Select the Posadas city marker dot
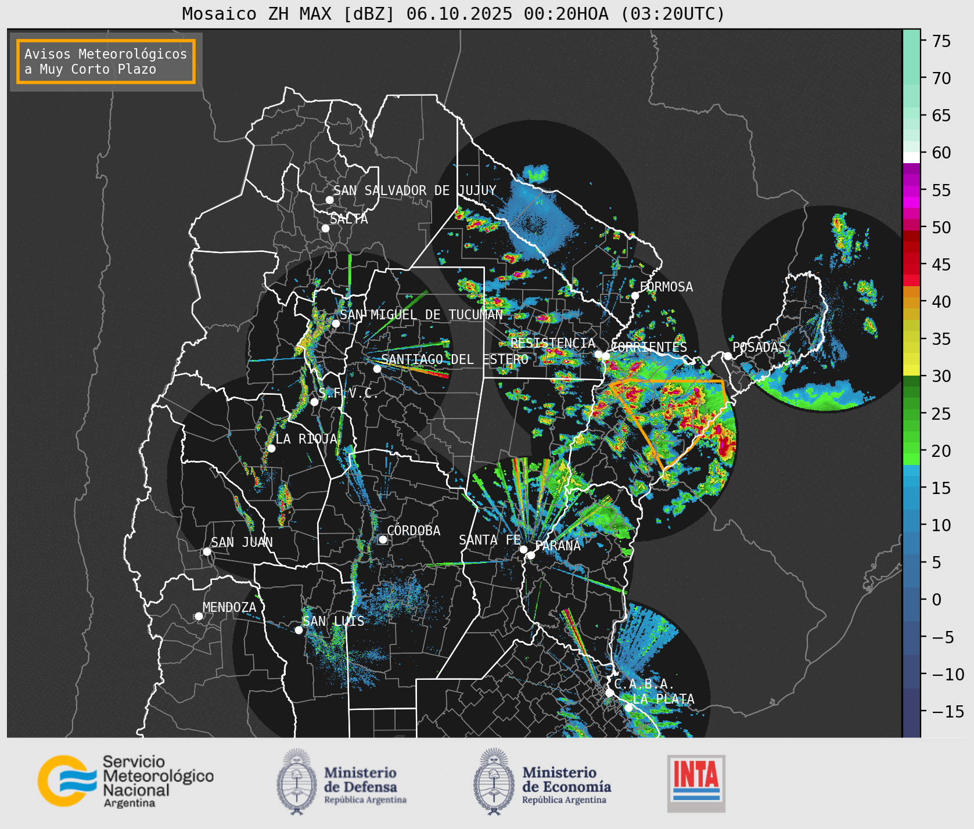The height and width of the screenshot is (829, 974). 728,356
